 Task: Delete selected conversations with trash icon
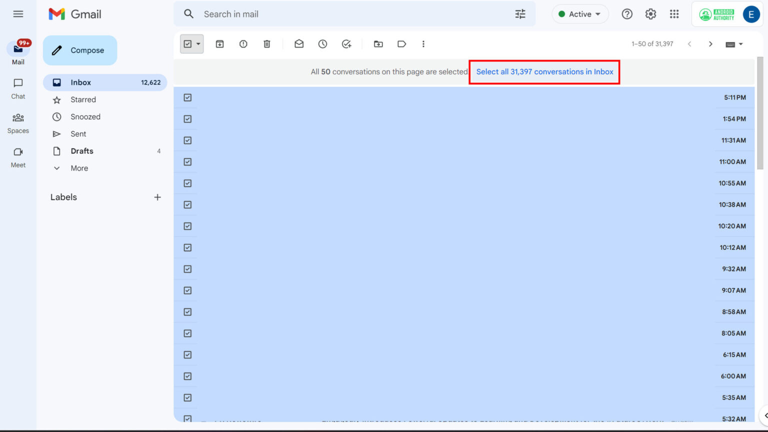click(x=267, y=44)
